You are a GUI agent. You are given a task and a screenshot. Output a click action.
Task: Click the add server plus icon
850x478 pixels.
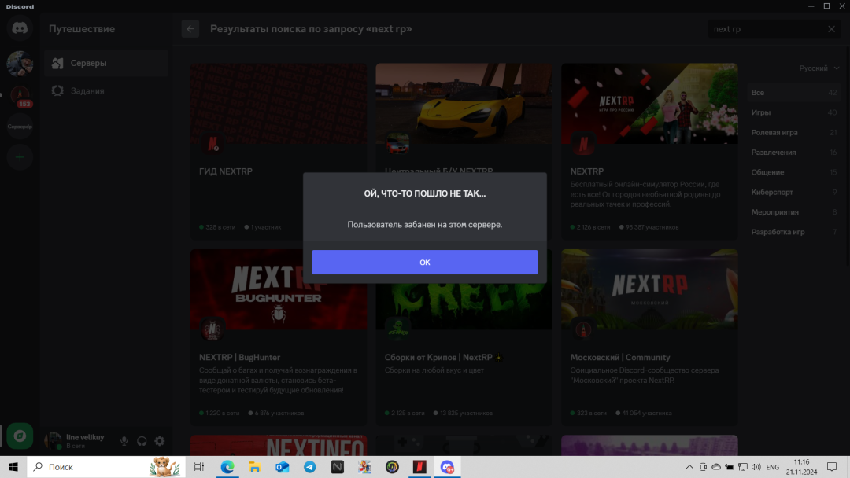20,157
